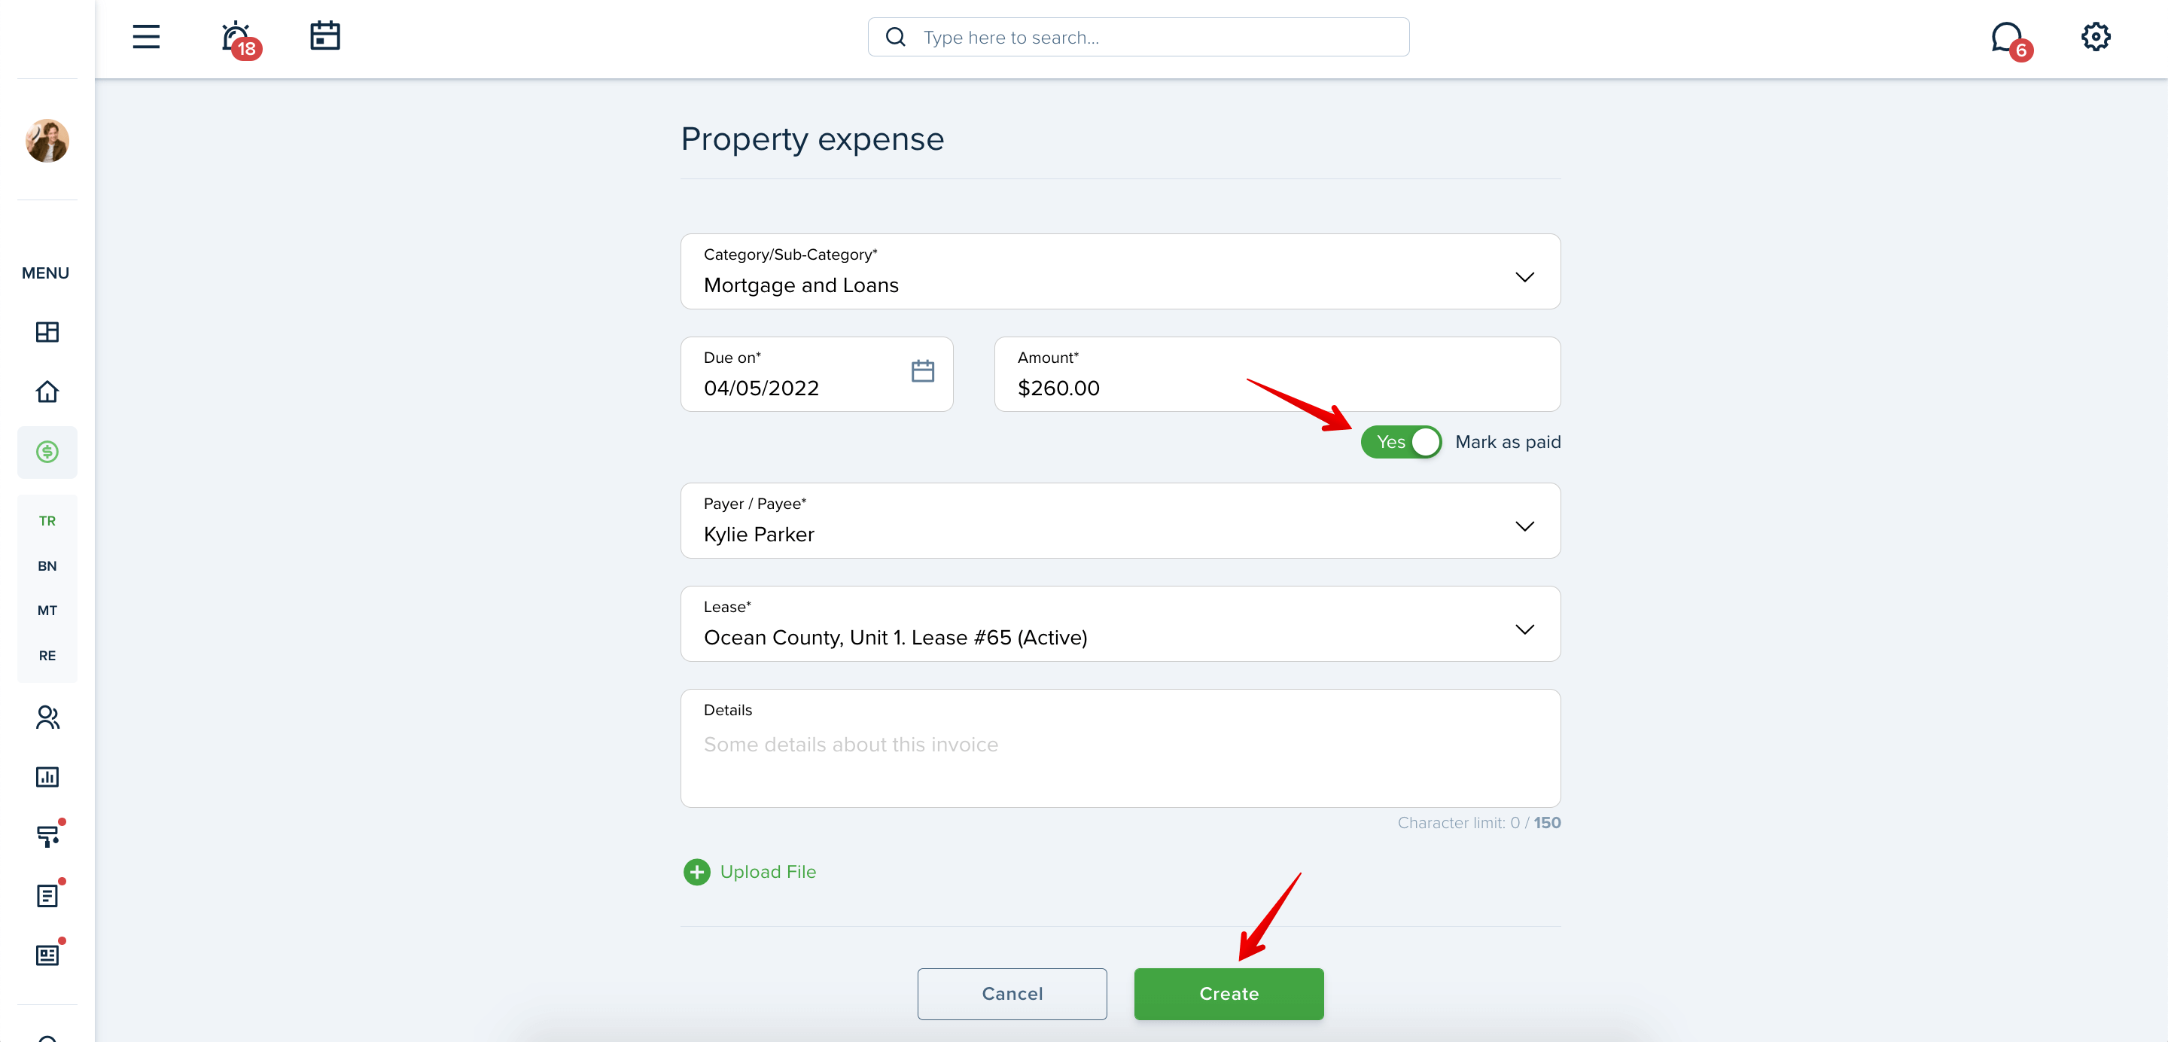The image size is (2168, 1042).
Task: Open the hamburger menu icon
Action: click(x=145, y=37)
